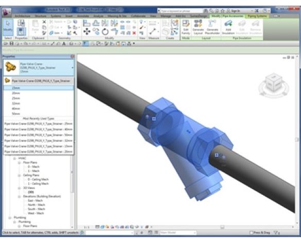The height and width of the screenshot is (242, 301).
Task: Collapse the top-level Plumbing node
Action: point(10,218)
